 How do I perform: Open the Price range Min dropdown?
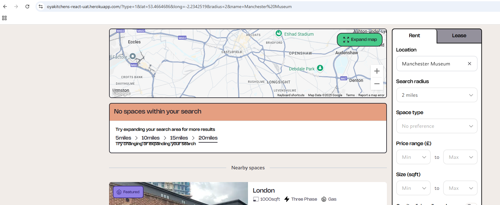coord(413,157)
